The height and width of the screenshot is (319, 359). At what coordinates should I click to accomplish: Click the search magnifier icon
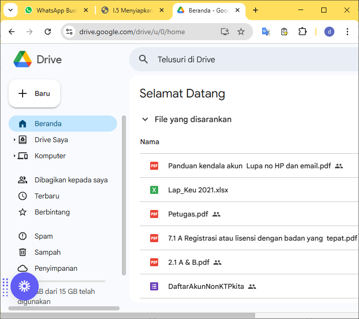[x=143, y=59]
